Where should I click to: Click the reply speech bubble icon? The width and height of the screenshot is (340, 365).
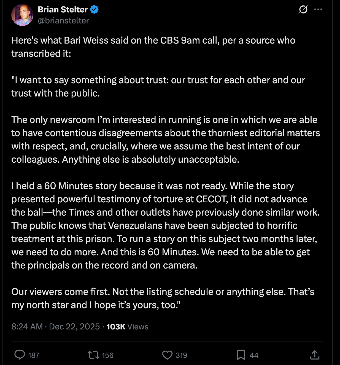click(x=20, y=355)
